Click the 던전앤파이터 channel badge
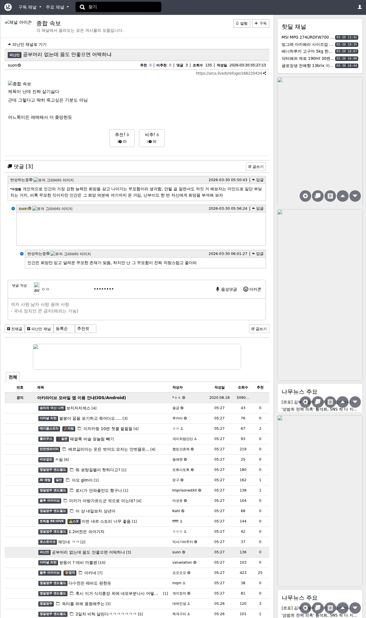The width and height of the screenshot is (366, 618). pos(49,449)
